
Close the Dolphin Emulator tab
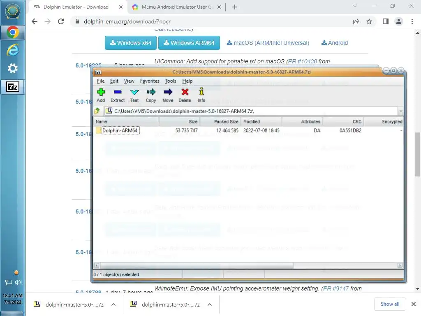click(121, 7)
